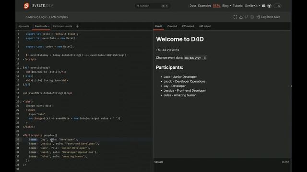Click 'Jacob - Developer Operations' list item
Screen dimensions: 307x172
click(184, 81)
